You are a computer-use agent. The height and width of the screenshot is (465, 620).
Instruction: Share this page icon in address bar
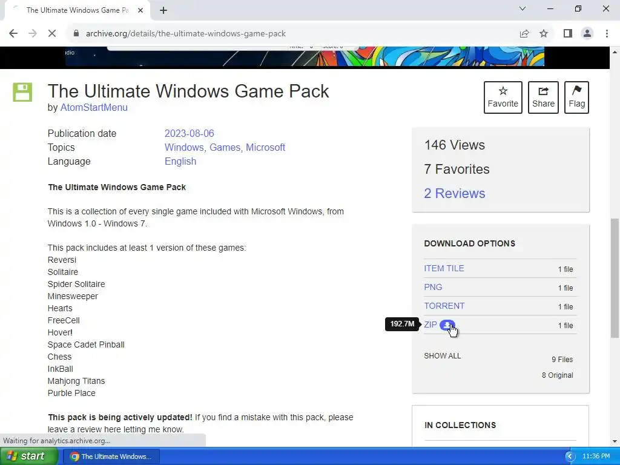tap(524, 34)
